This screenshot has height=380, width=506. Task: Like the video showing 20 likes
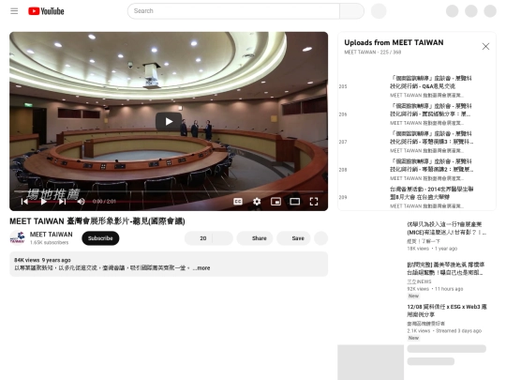coord(198,238)
